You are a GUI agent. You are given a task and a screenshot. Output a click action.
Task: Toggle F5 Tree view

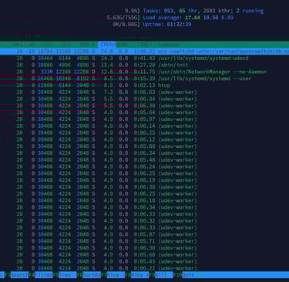[65, 275]
